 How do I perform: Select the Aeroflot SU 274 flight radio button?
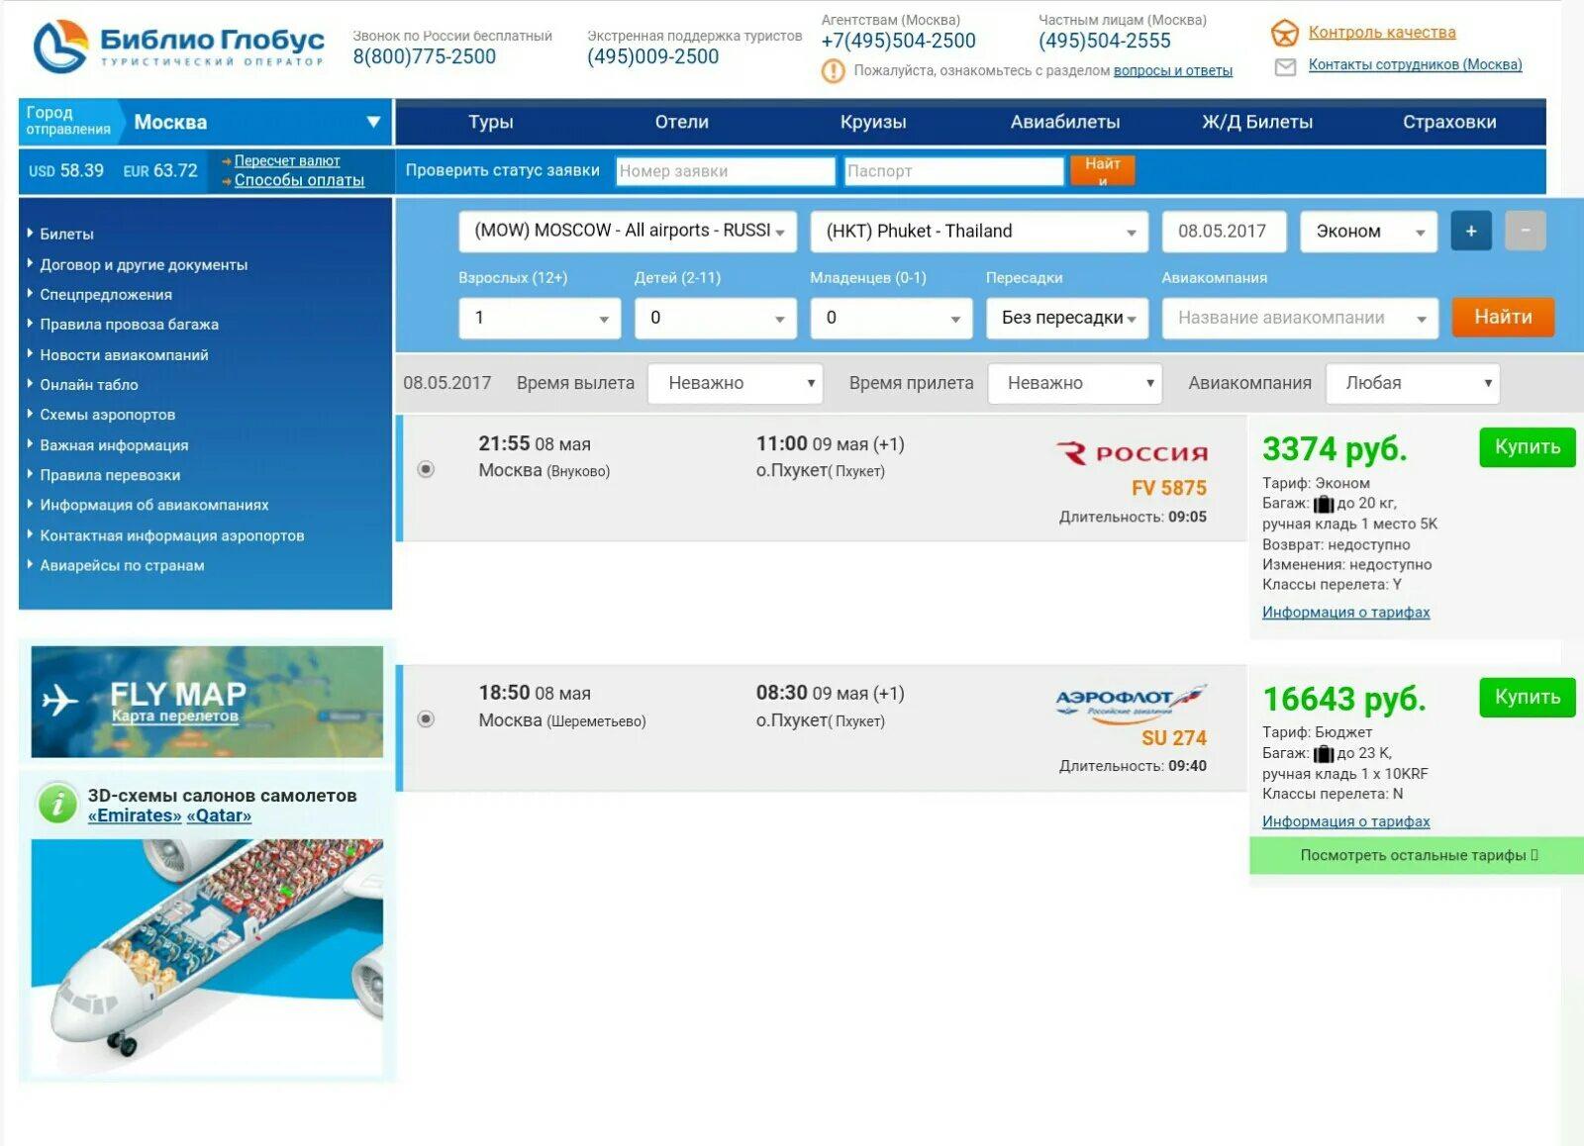(x=426, y=718)
